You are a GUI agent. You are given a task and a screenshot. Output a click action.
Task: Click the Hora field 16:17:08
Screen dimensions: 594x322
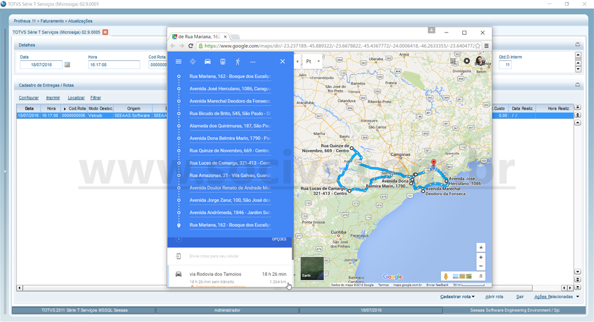click(114, 65)
